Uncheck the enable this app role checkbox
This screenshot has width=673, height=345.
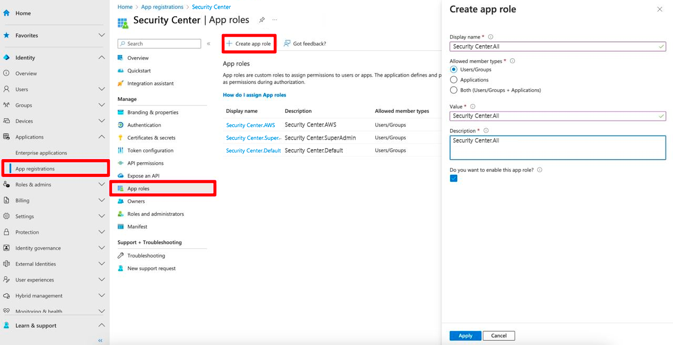[454, 179]
